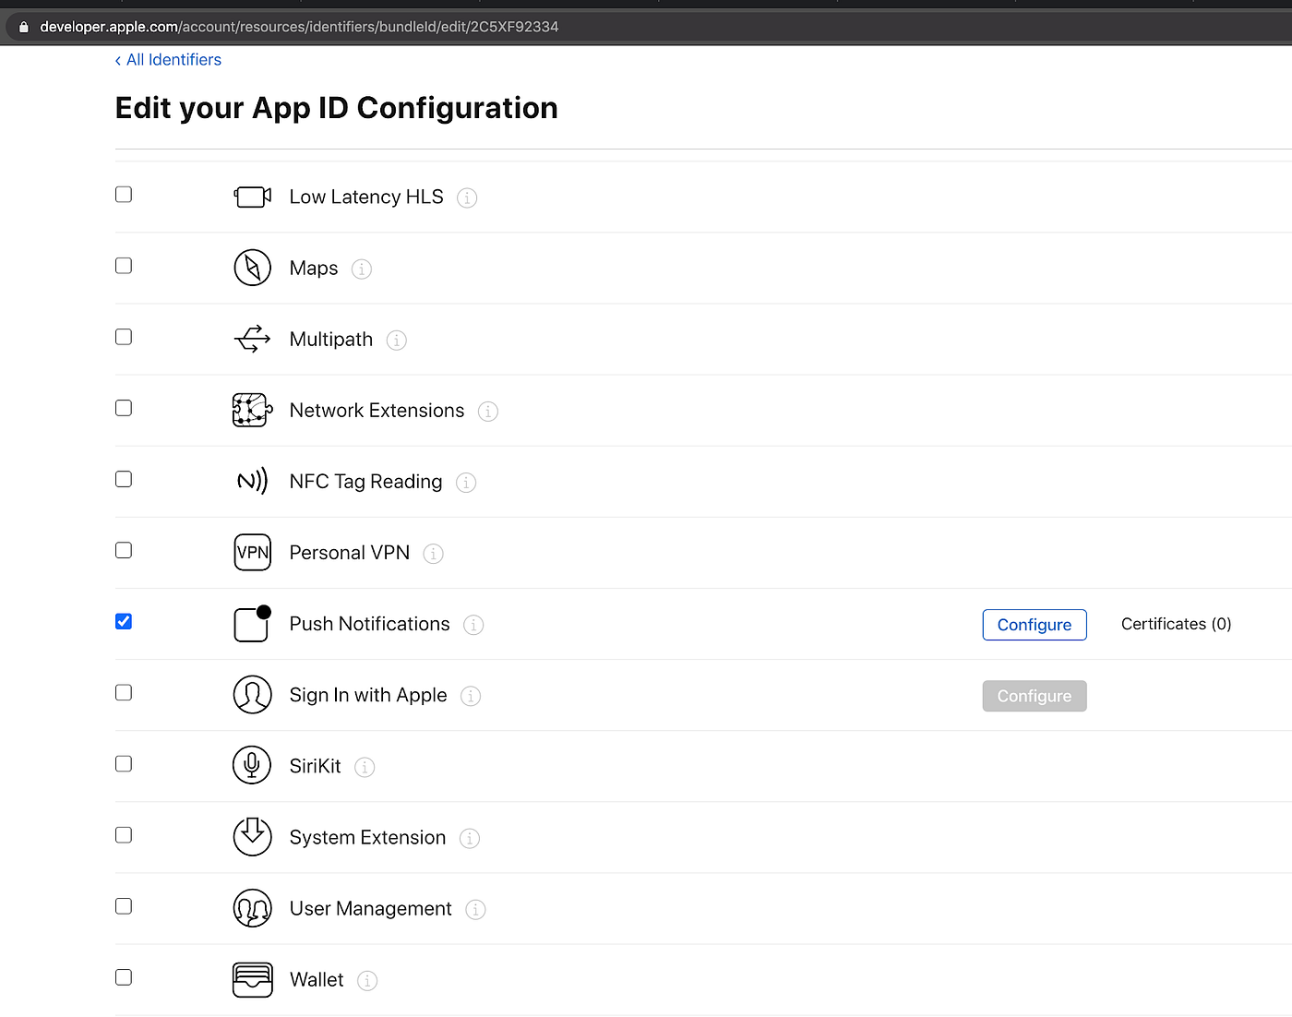Click the Maps compass icon
This screenshot has height=1017, width=1292.
[252, 268]
